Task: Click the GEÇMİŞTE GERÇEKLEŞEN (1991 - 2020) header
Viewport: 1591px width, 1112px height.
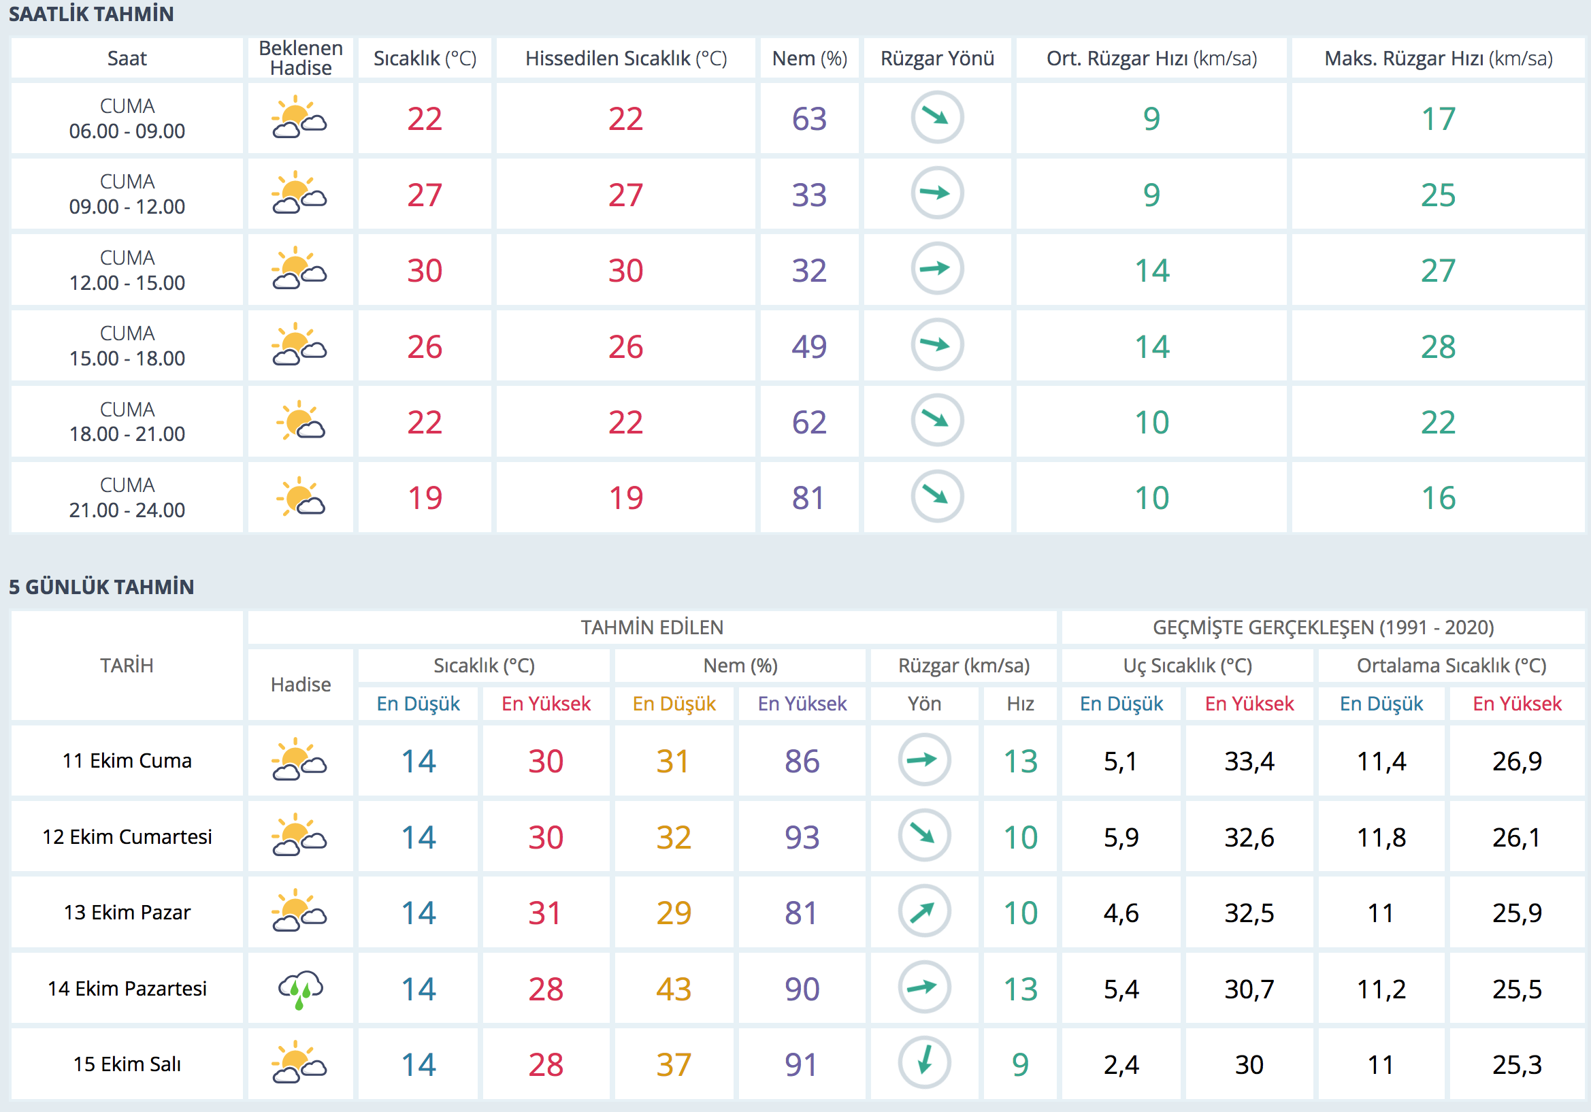Action: coord(1323,627)
